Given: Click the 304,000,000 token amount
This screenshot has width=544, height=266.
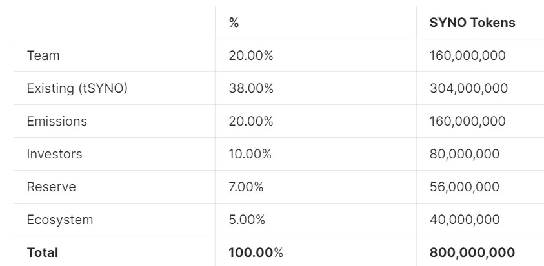Looking at the screenshot, I should click(x=468, y=88).
